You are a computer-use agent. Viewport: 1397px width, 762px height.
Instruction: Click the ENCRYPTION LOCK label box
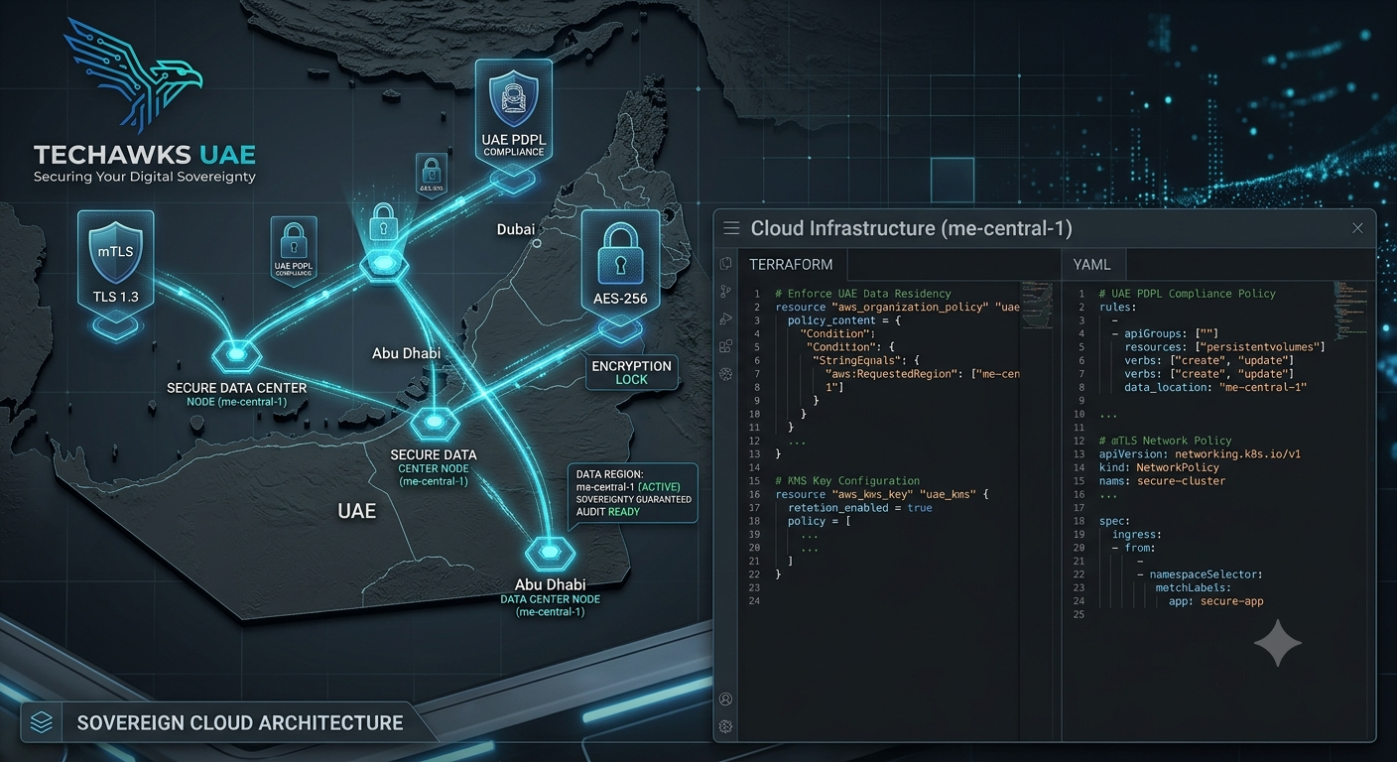pyautogui.click(x=631, y=372)
